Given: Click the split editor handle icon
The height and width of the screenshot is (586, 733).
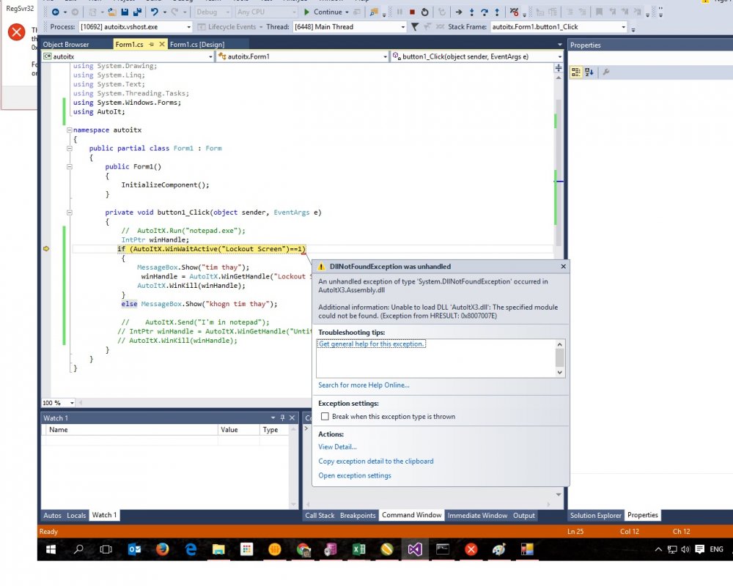Looking at the screenshot, I should (558, 68).
